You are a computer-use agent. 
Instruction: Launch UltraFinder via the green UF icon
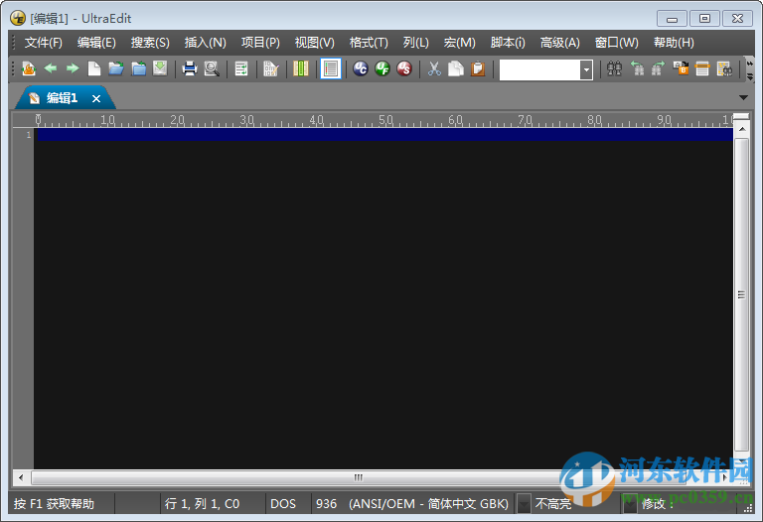(x=382, y=68)
